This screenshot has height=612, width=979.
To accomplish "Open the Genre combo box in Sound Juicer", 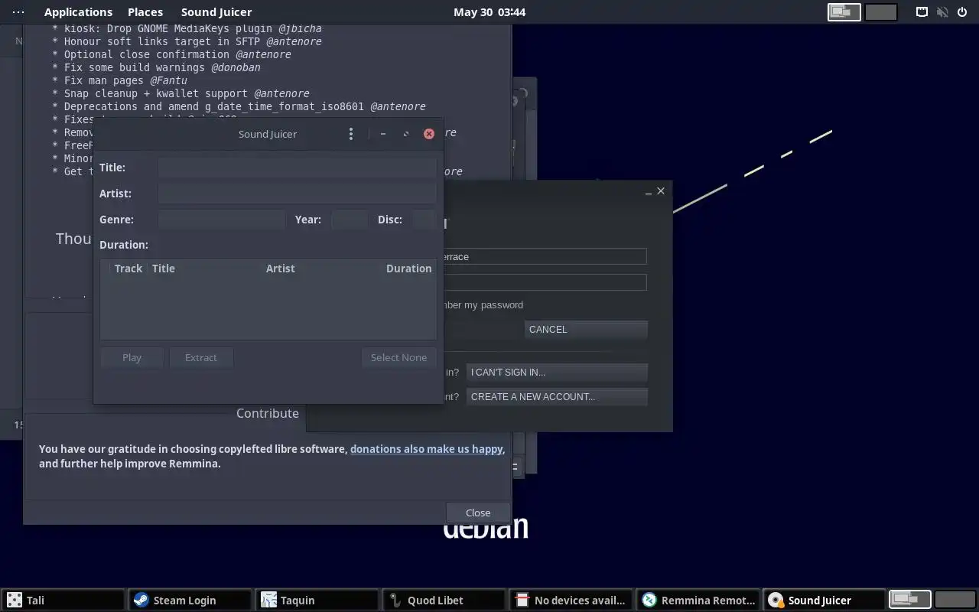I will [221, 220].
